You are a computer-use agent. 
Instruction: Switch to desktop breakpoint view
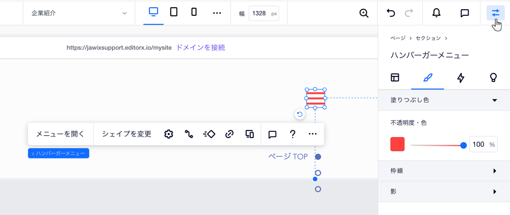click(x=153, y=12)
